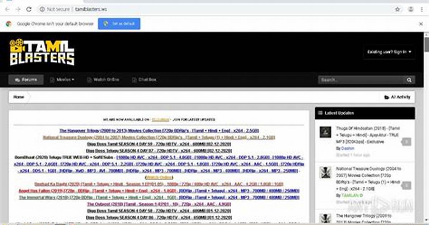Click reply count badge for National Treasure
Screen dimensions: 429x225
click(406, 186)
